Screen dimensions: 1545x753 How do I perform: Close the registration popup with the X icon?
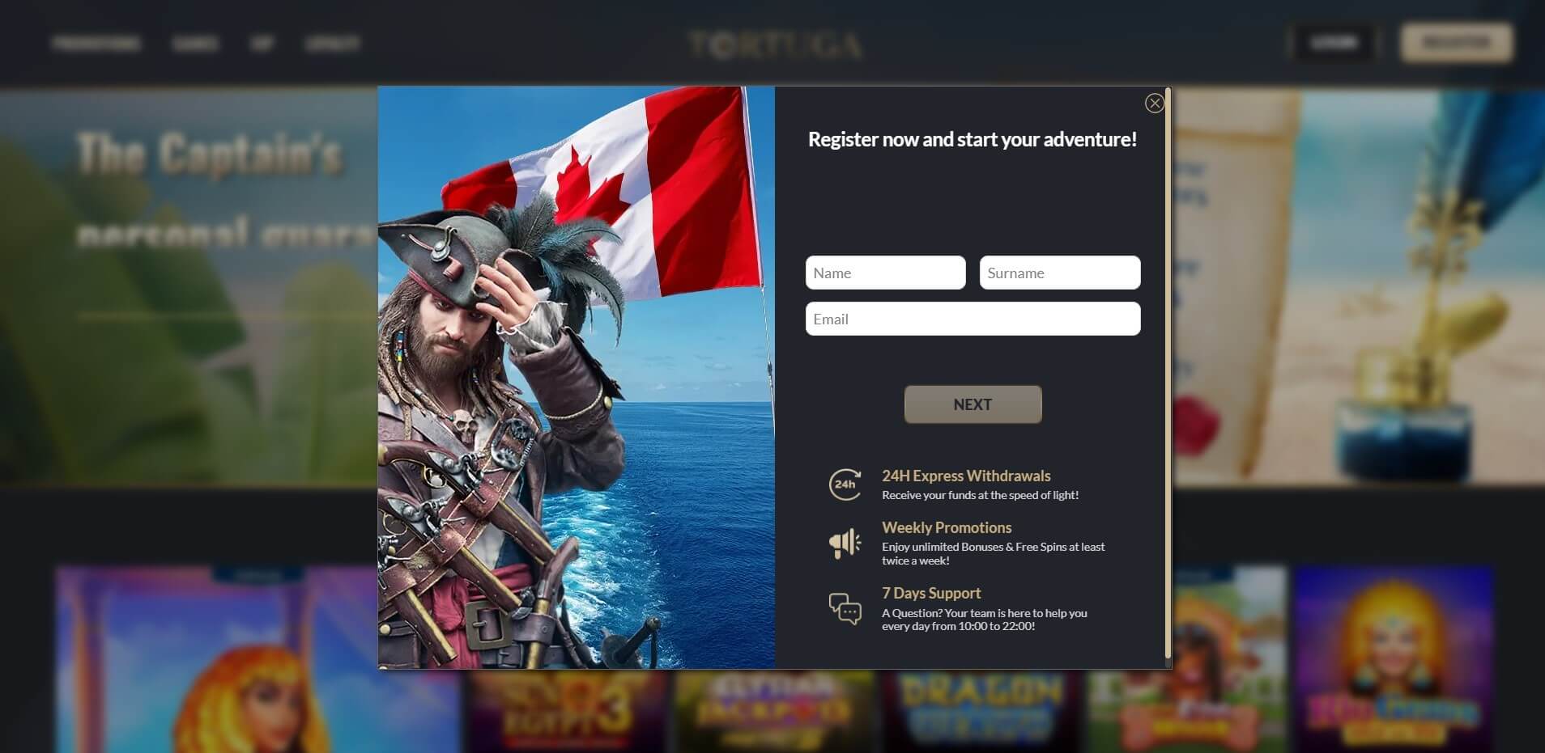[x=1155, y=103]
